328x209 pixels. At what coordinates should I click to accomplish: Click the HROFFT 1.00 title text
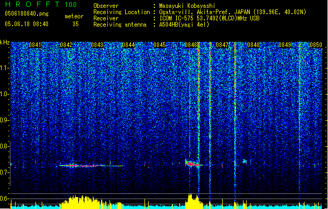(x=41, y=4)
